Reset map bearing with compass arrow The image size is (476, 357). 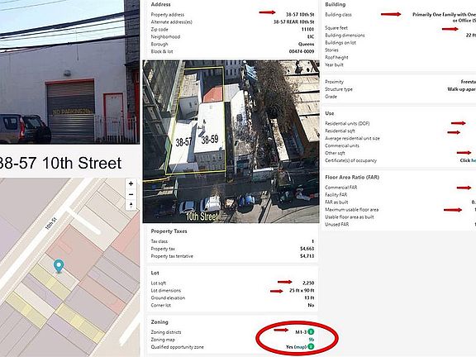(131, 205)
